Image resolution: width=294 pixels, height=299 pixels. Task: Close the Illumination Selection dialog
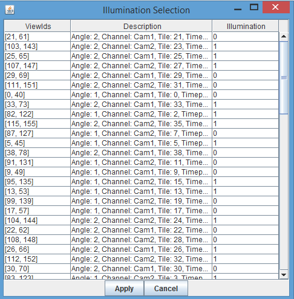(x=276, y=7)
